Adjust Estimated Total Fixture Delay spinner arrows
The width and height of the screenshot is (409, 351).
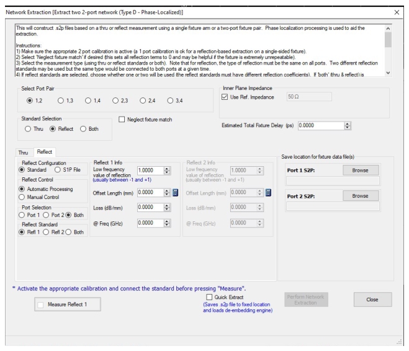[x=348, y=125]
